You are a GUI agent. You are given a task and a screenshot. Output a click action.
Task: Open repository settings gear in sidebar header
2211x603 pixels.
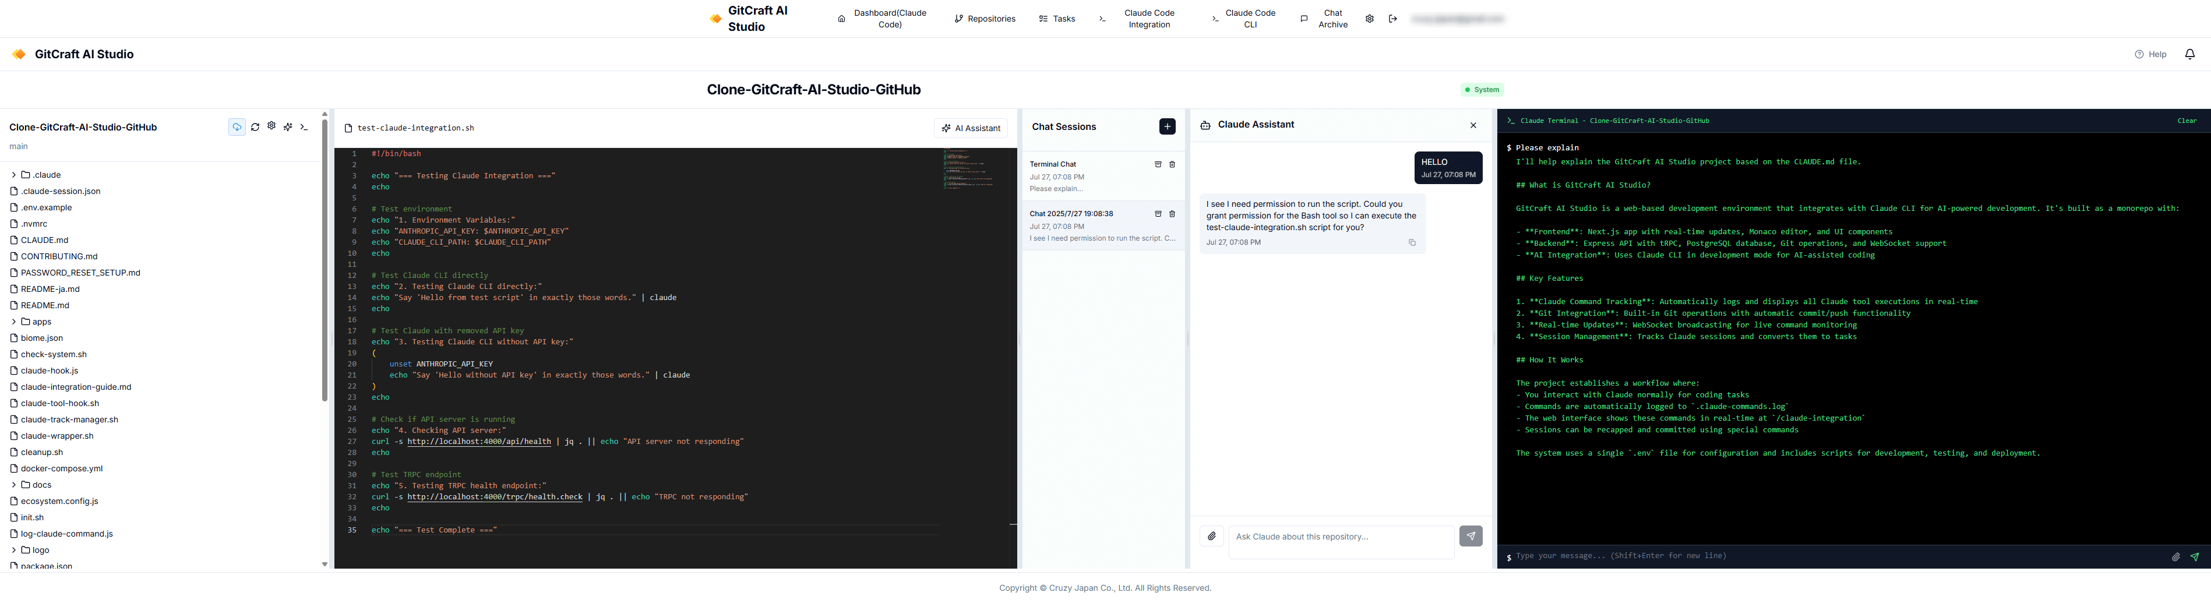point(271,126)
